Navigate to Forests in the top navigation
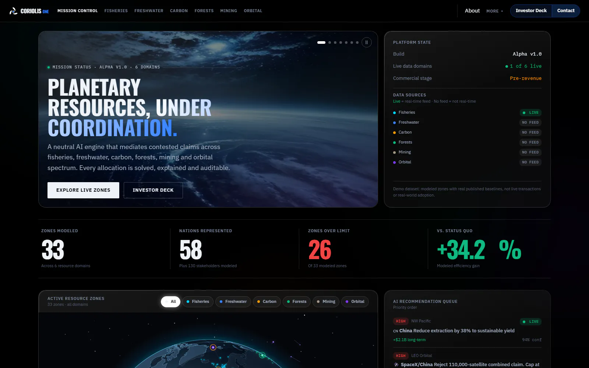 [204, 11]
